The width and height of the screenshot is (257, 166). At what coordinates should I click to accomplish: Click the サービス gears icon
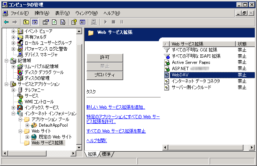click(x=20, y=96)
